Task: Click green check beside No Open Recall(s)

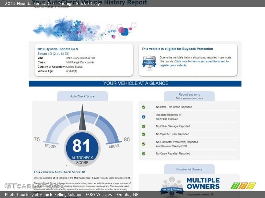Action: [x=143, y=153]
